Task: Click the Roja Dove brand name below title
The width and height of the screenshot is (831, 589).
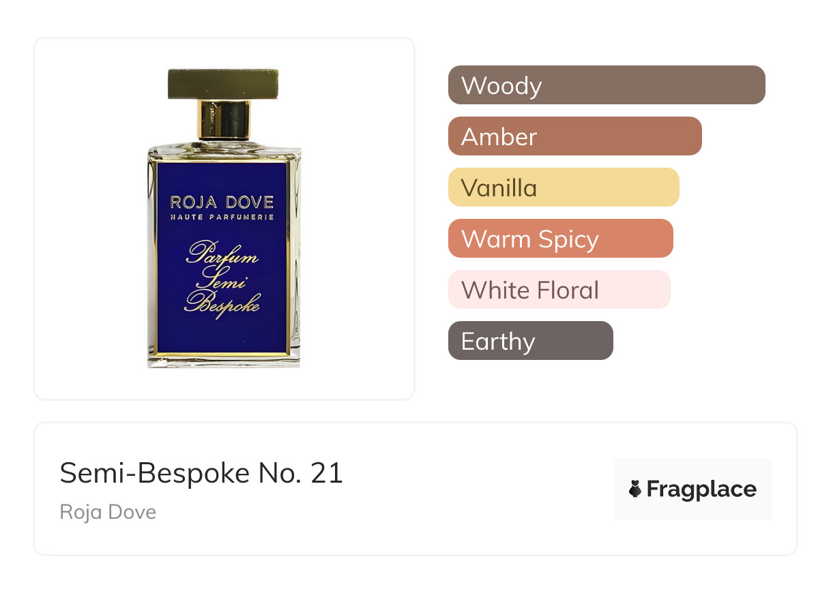Action: pyautogui.click(x=108, y=512)
